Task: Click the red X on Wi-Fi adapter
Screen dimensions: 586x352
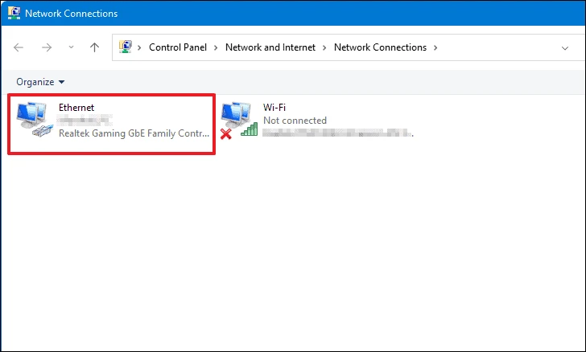Action: click(x=225, y=133)
